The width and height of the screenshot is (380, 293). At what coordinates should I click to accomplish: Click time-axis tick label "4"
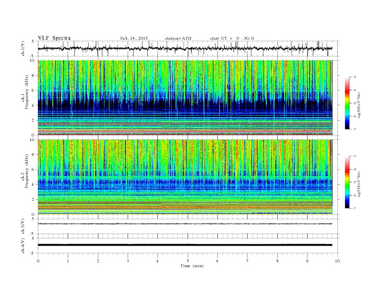[158, 261]
